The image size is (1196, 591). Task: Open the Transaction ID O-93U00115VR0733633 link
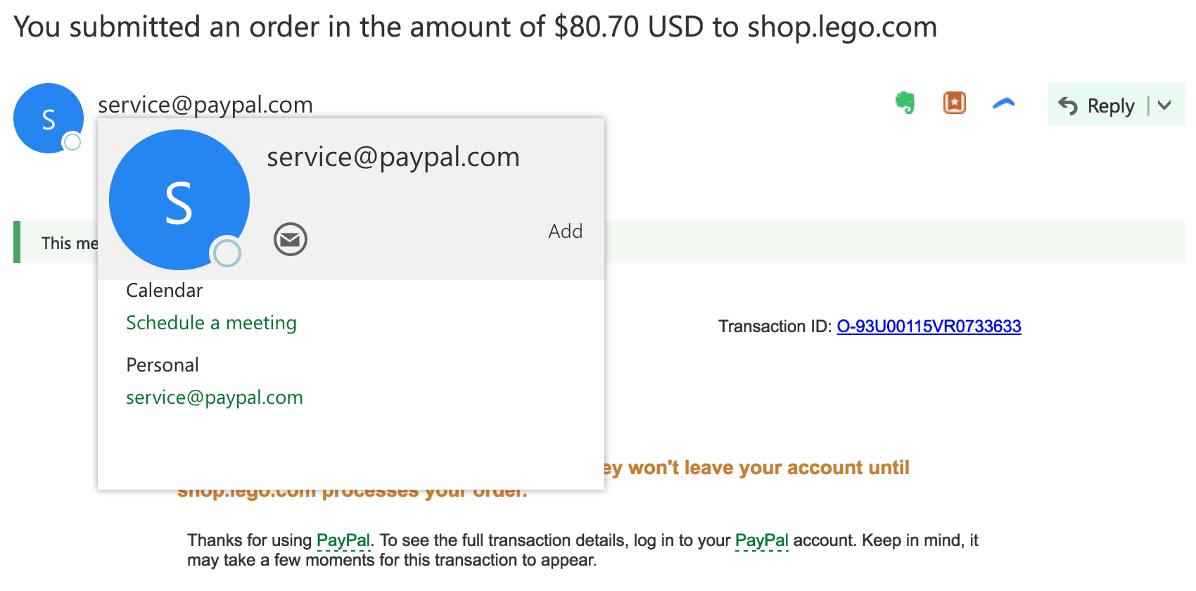929,326
